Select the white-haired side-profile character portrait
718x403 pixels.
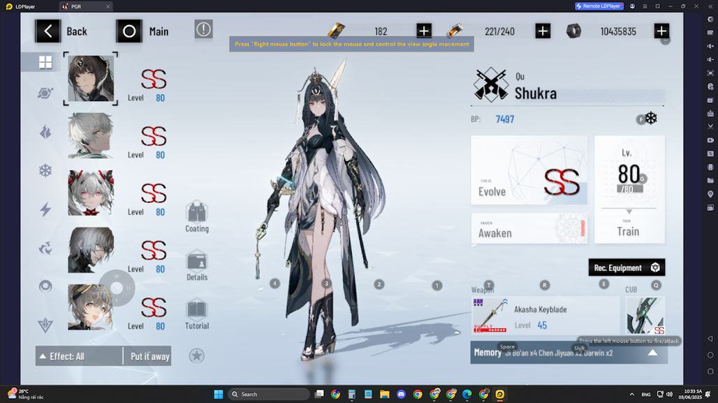pyautogui.click(x=91, y=136)
